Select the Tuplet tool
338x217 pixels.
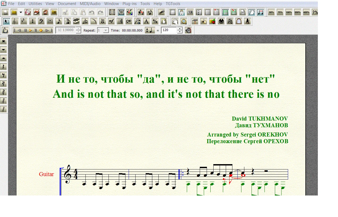[85, 21]
